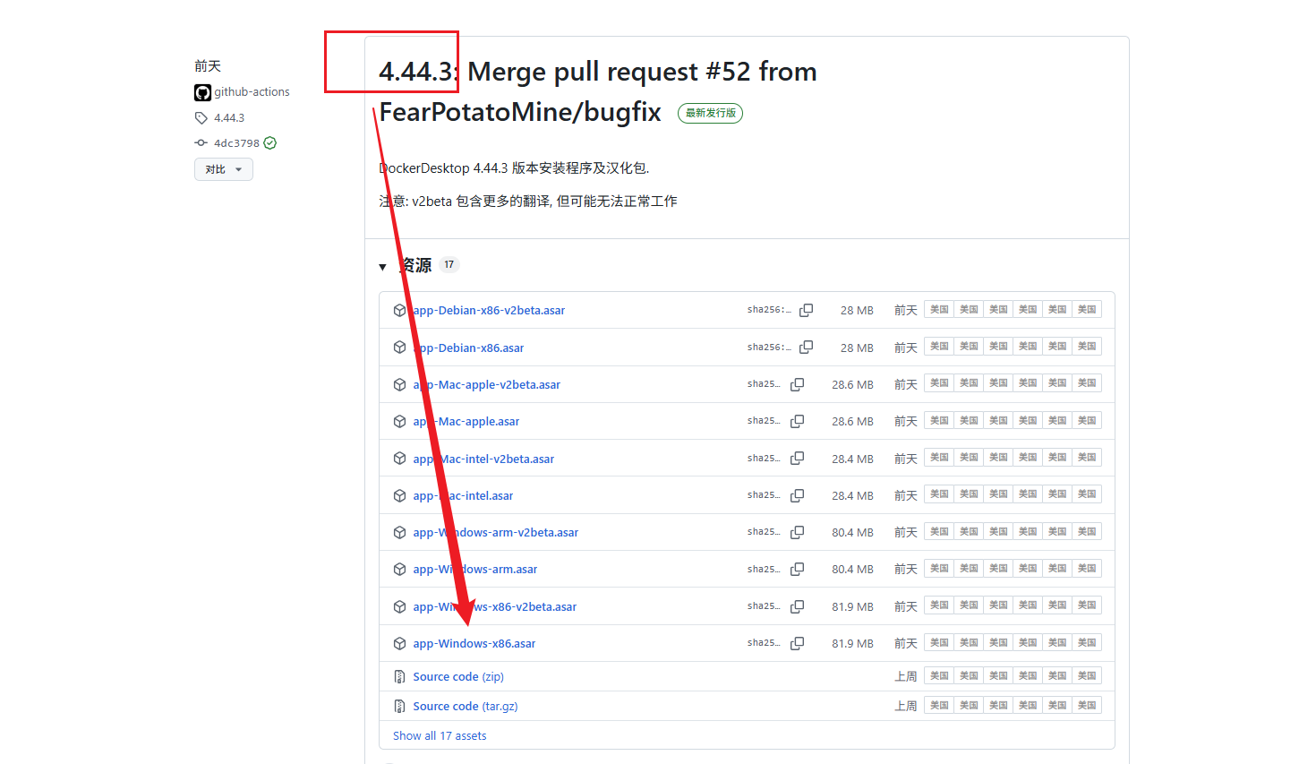The width and height of the screenshot is (1299, 764).
Task: Copy SHA256 of app-Mac-intel-v2beta.asar
Action: coord(797,458)
